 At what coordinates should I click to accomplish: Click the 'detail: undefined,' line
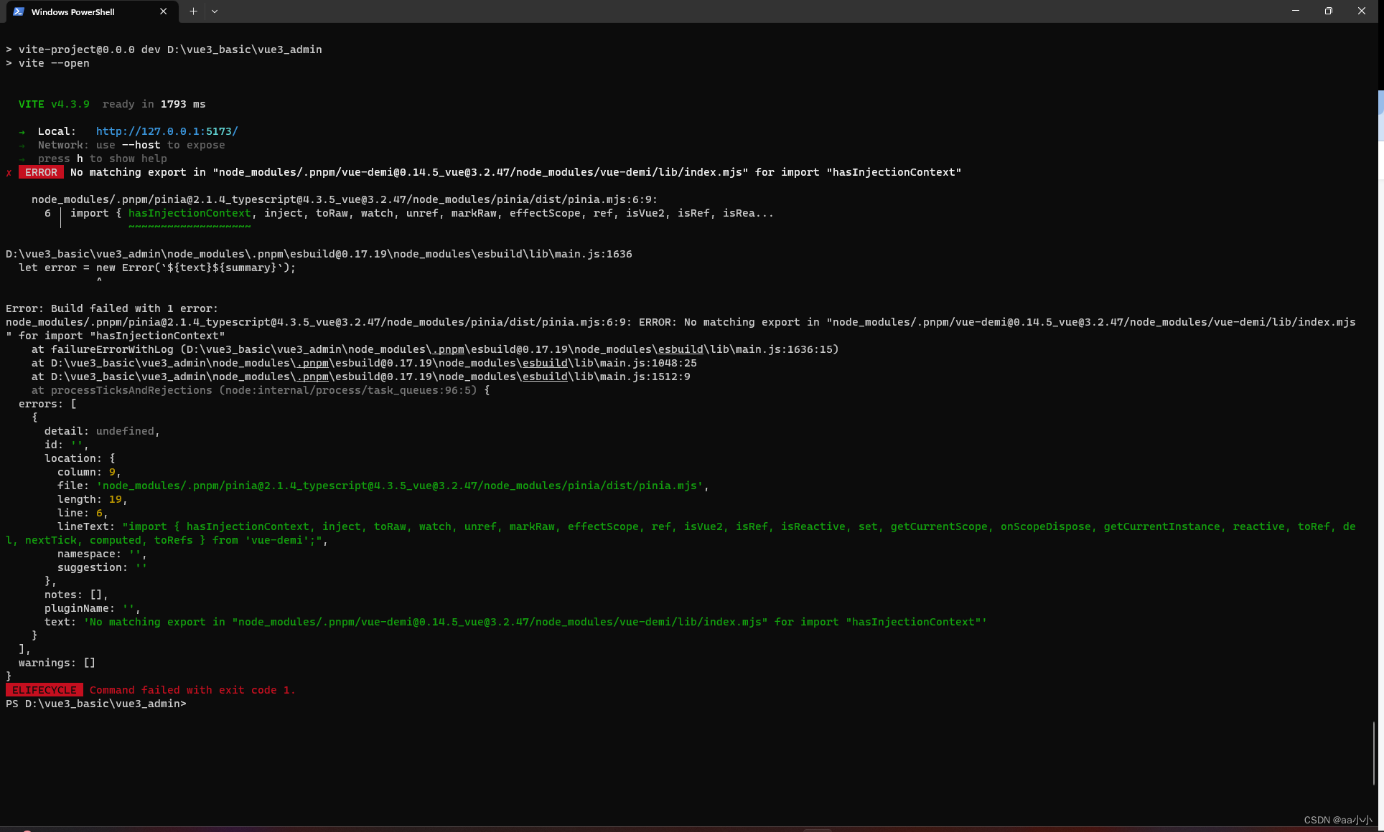(102, 431)
